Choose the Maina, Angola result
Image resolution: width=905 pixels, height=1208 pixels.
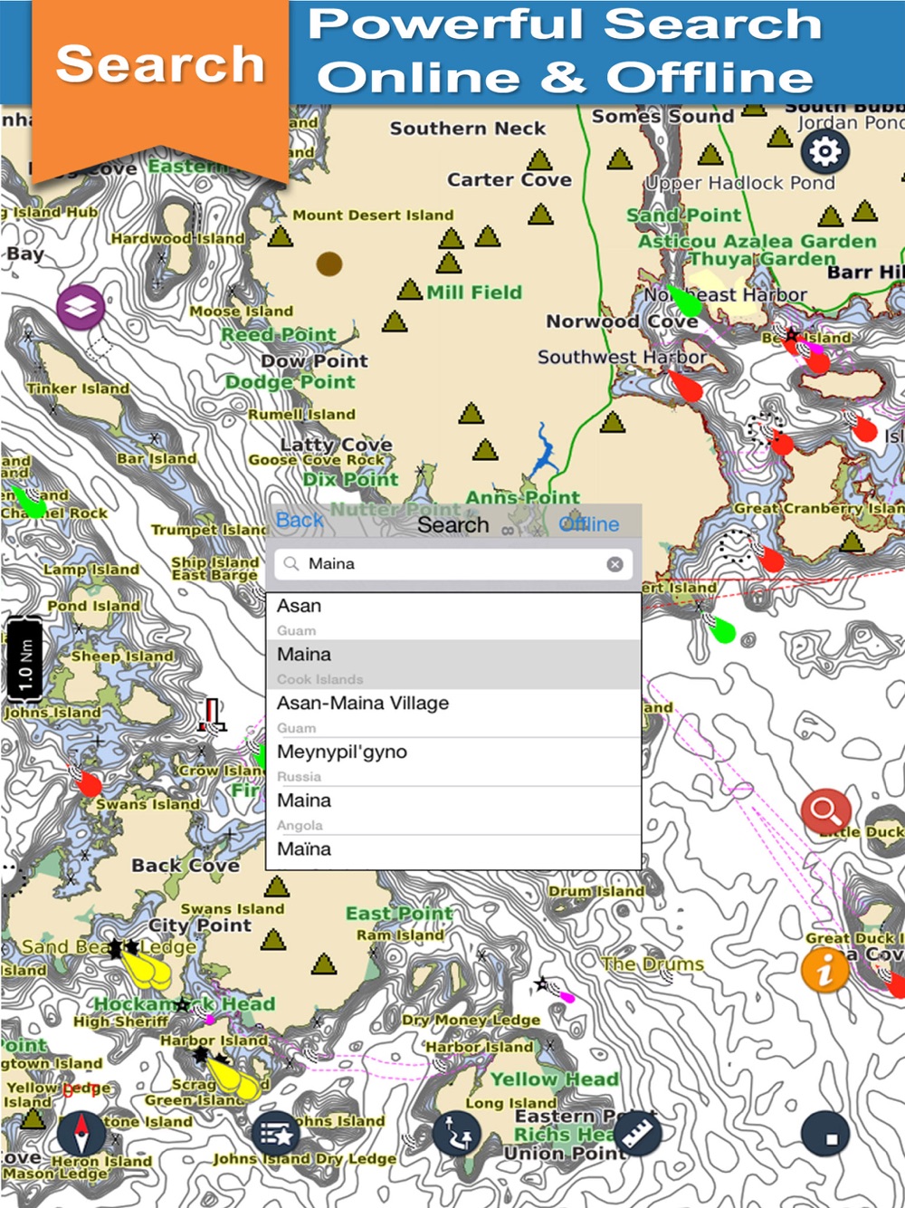454,810
